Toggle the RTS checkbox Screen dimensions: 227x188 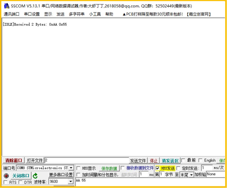click(x=5, y=182)
